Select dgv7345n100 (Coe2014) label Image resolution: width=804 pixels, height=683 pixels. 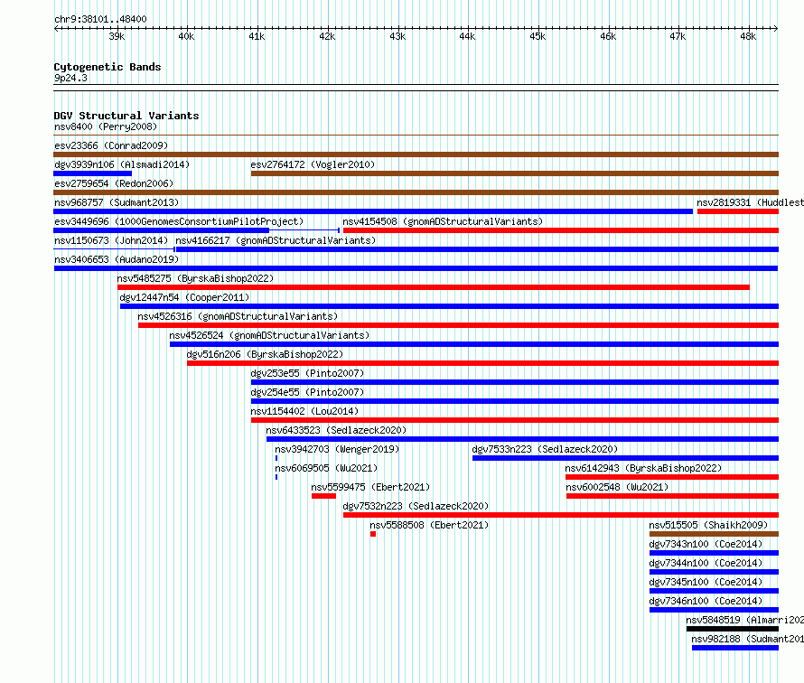[x=706, y=582]
